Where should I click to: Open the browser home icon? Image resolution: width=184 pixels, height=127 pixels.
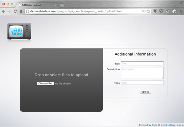(x=21, y=11)
